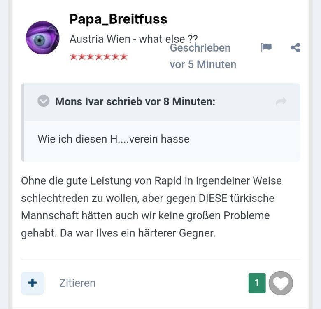Jump to the quoted post via the arrow icon
The width and height of the screenshot is (321, 309).
pyautogui.click(x=281, y=102)
